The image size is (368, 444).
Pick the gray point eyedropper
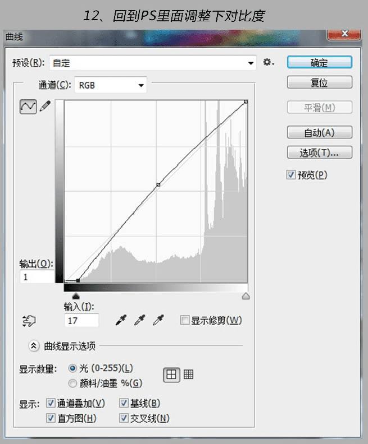point(139,320)
